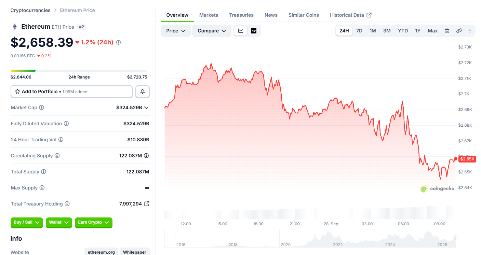The height and width of the screenshot is (255, 481).
Task: Click the Circulating Supply label info icon
Action: click(x=57, y=156)
